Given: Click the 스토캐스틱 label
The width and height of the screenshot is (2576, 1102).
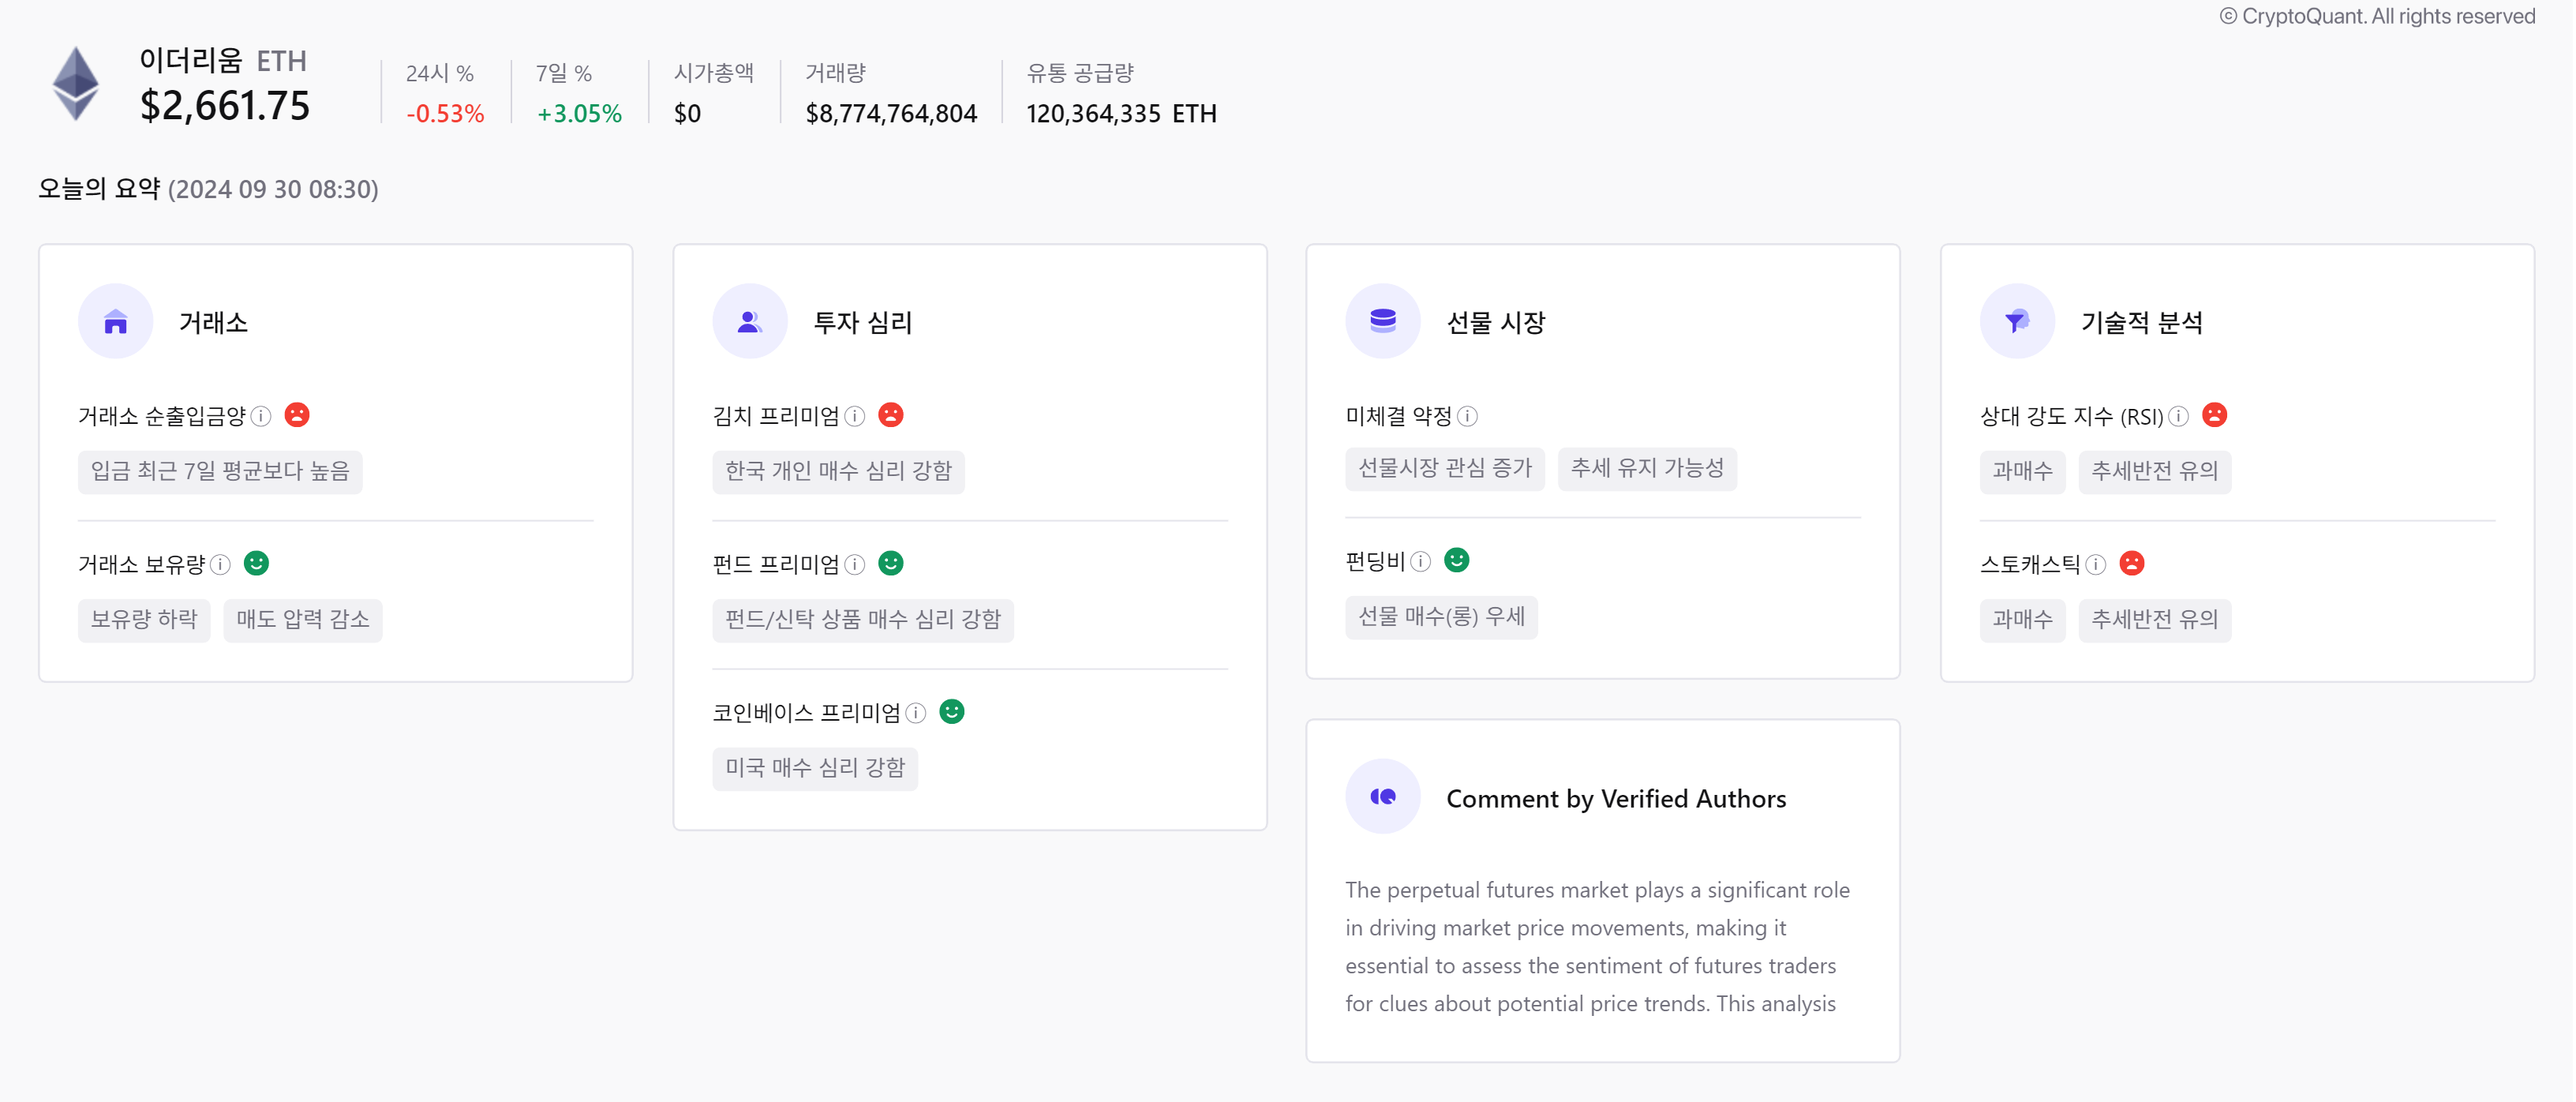Looking at the screenshot, I should point(2030,565).
